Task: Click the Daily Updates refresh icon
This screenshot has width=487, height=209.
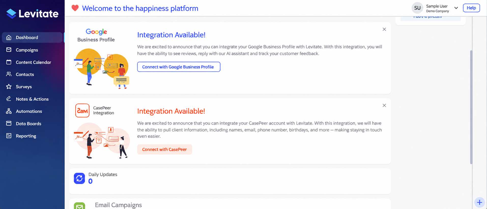Action: coord(79,178)
